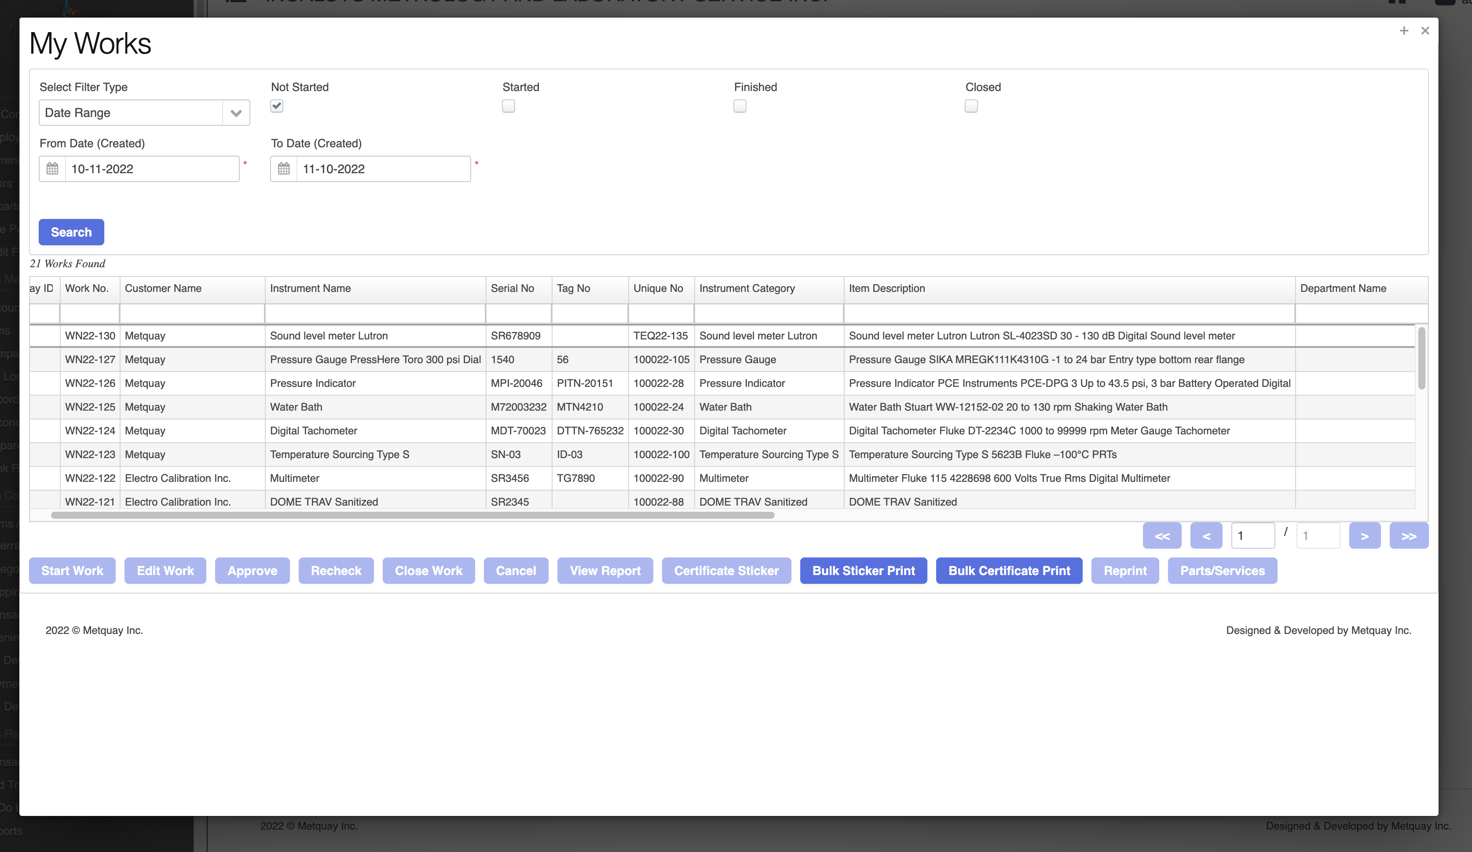Viewport: 1472px width, 852px height.
Task: Enable the Started checkbox
Action: [508, 106]
